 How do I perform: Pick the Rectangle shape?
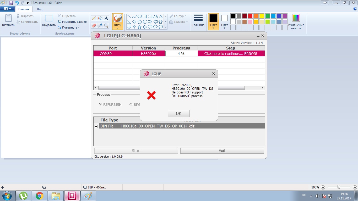coord(145,16)
